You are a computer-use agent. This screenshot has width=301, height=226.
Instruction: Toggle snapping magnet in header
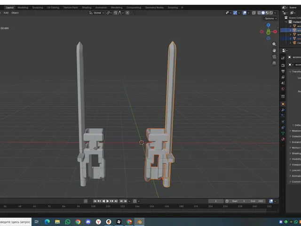(x=115, y=13)
